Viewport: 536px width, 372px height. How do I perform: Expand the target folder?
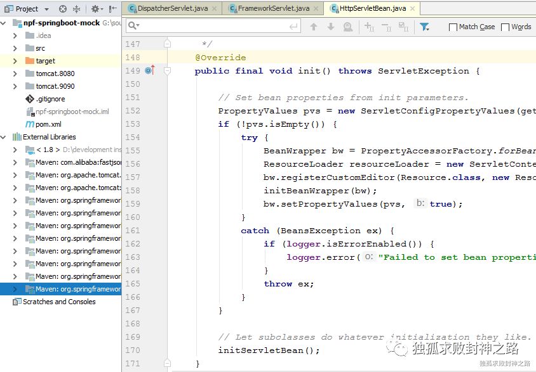point(15,61)
